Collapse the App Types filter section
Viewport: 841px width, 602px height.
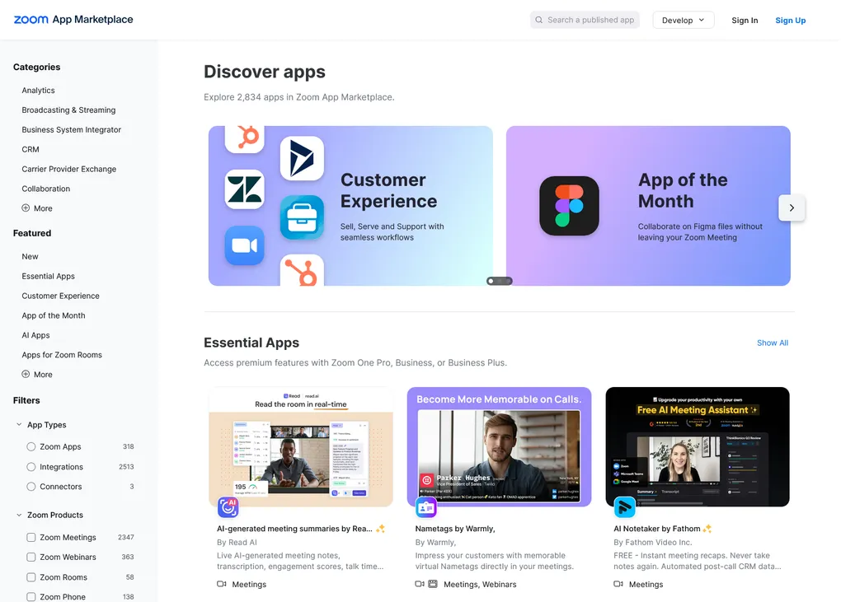pos(19,425)
